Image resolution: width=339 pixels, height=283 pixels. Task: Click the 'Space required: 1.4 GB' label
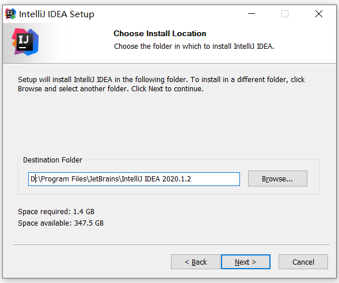coord(56,212)
